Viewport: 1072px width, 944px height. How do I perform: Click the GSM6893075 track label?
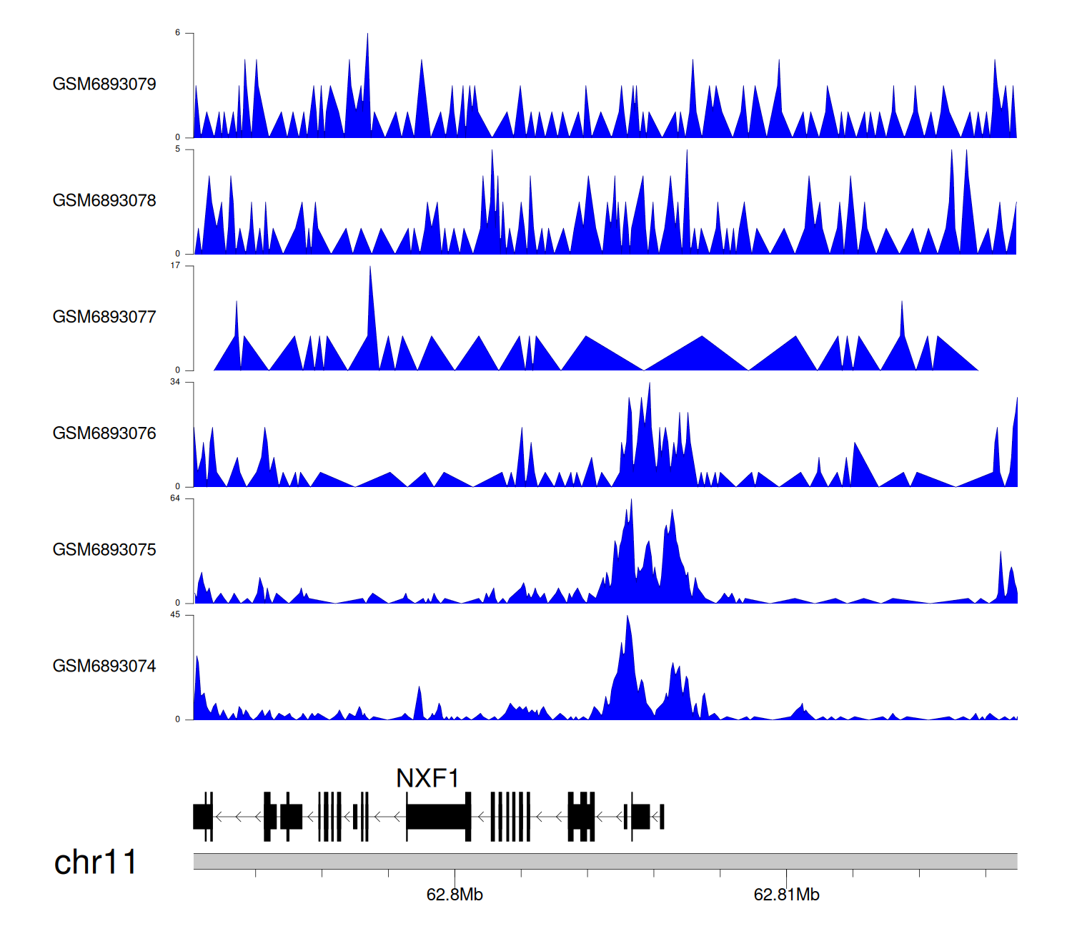coord(104,550)
